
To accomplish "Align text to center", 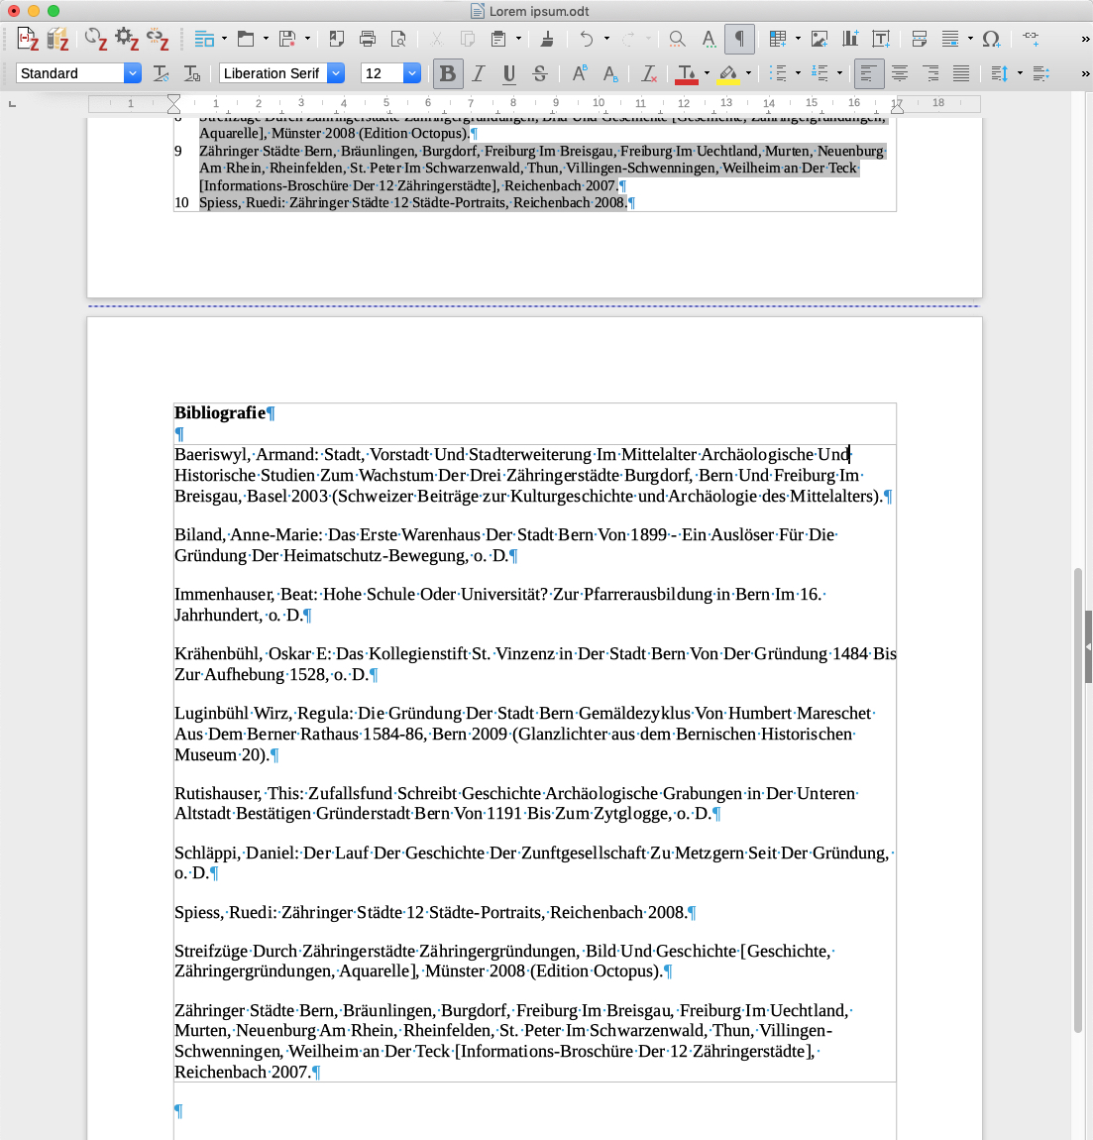I will [900, 73].
